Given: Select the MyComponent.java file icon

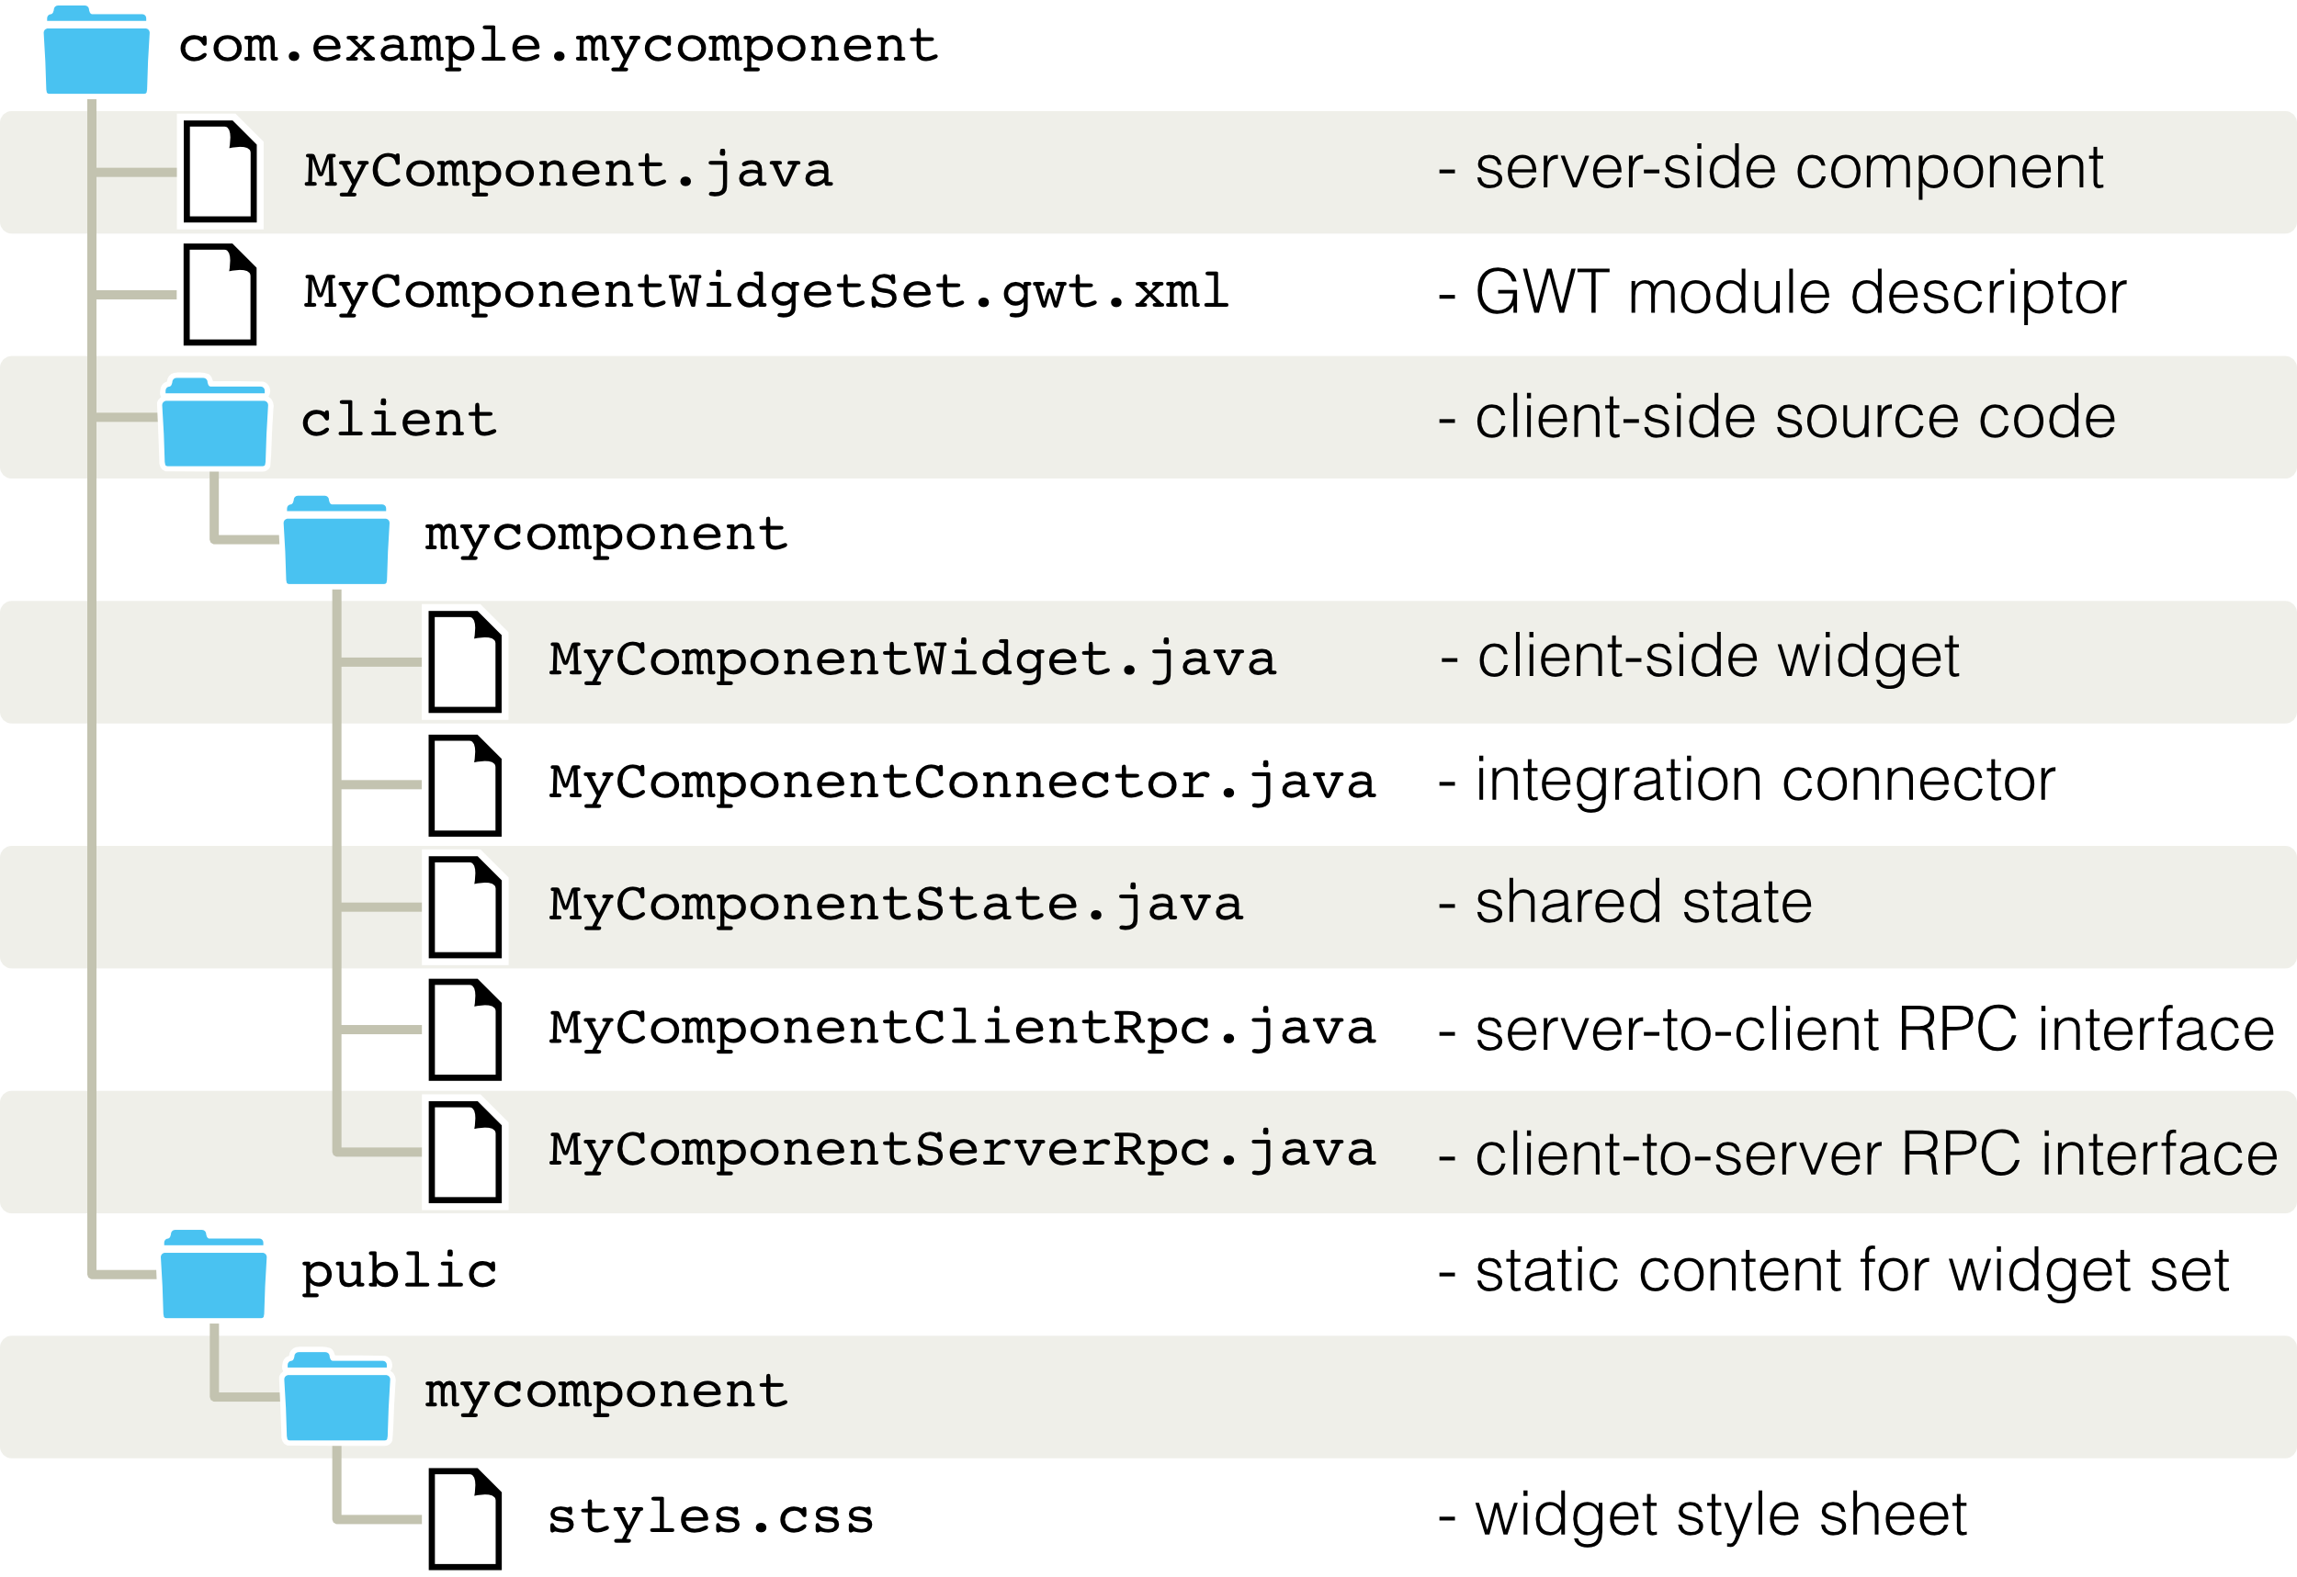Looking at the screenshot, I should click(221, 172).
